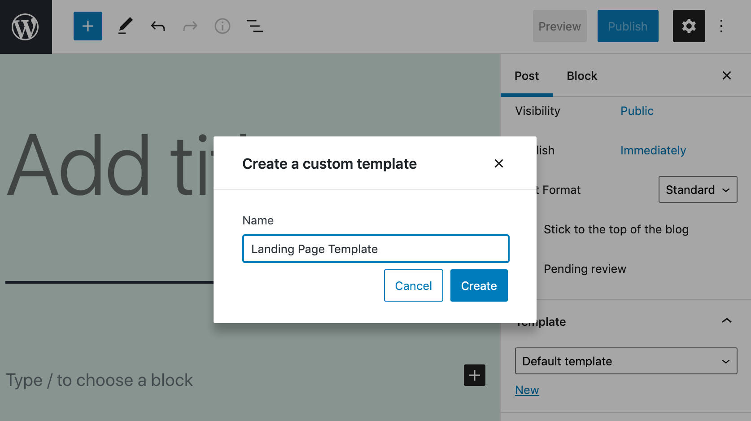Click the Create button in the dialog
Image resolution: width=751 pixels, height=421 pixels.
[479, 285]
